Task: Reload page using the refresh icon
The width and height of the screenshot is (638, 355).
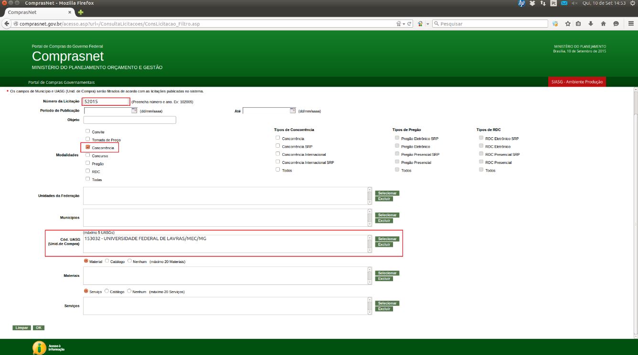Action: (x=409, y=24)
